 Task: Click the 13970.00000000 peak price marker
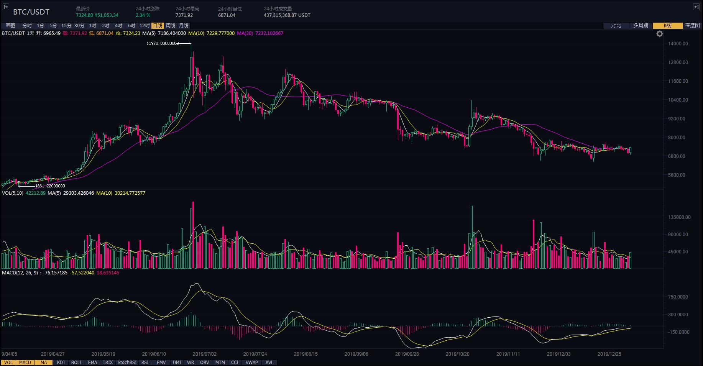[x=163, y=43]
